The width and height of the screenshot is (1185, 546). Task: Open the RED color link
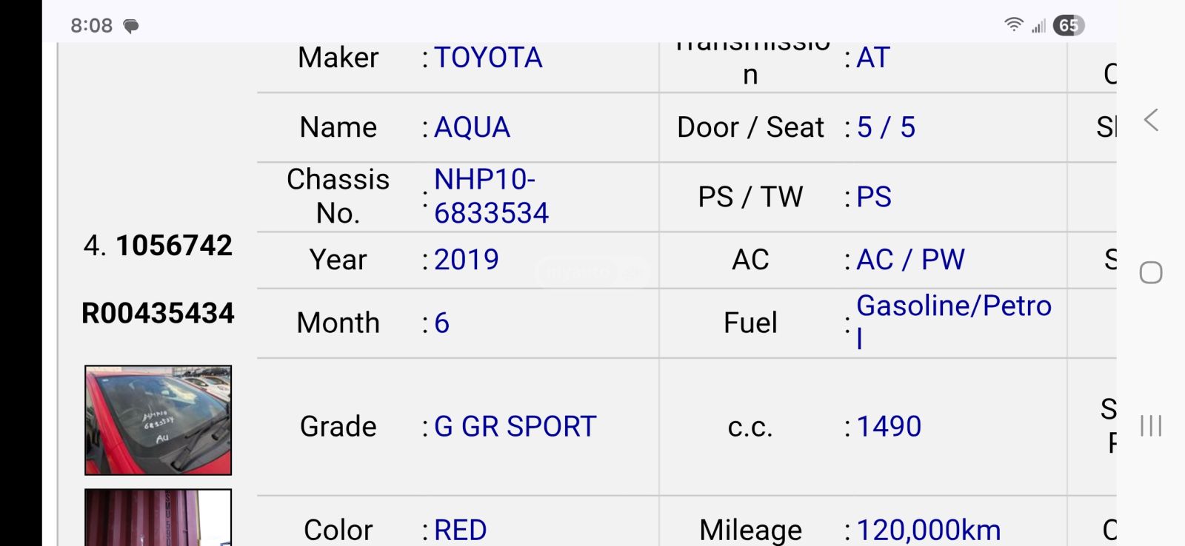tap(461, 530)
